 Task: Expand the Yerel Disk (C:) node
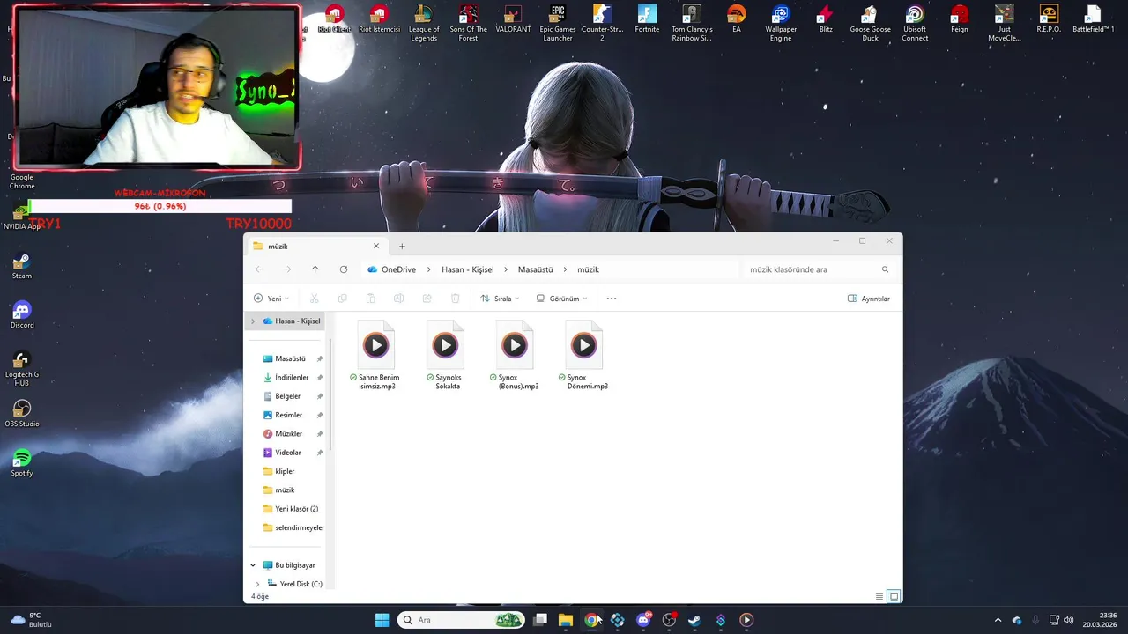257,584
